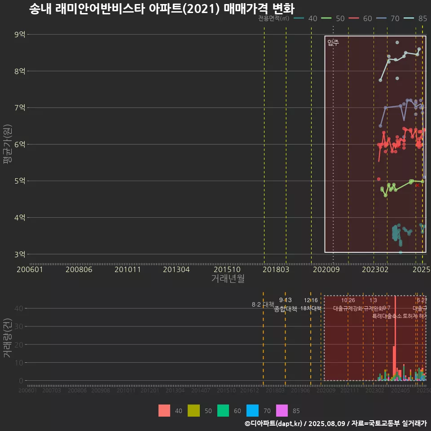Image resolution: width=431 pixels, height=431 pixels.
Task: Click '201510' on the price chart x-axis
Action: tap(227, 269)
